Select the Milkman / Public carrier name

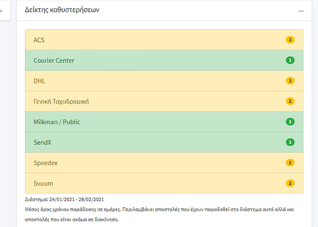point(57,122)
